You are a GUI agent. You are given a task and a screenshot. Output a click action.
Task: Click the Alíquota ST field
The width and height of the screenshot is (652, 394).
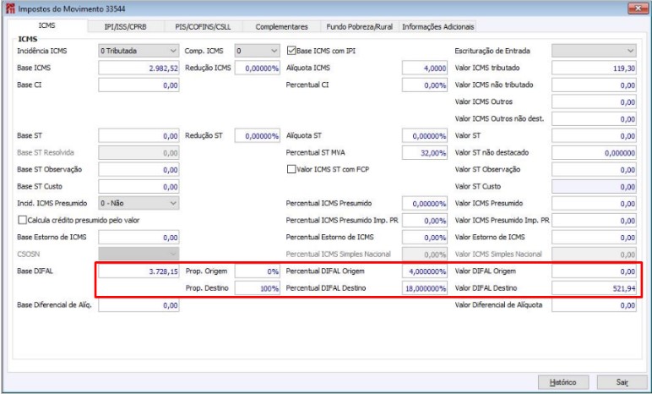pyautogui.click(x=425, y=136)
